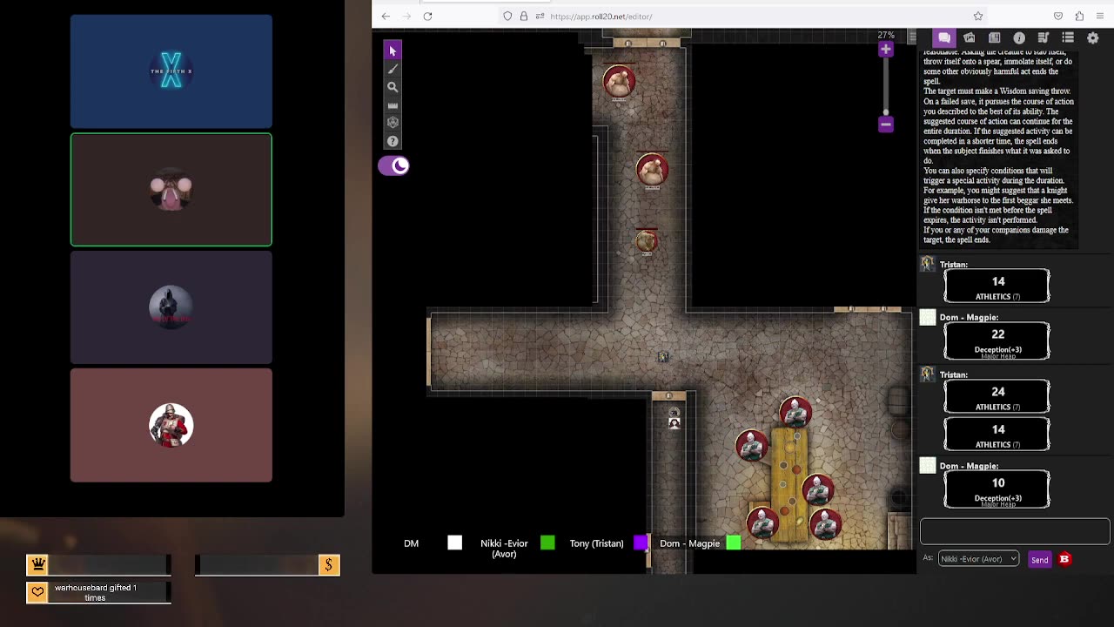Open the browser extensions icon
1114x627 pixels.
(x=1079, y=16)
